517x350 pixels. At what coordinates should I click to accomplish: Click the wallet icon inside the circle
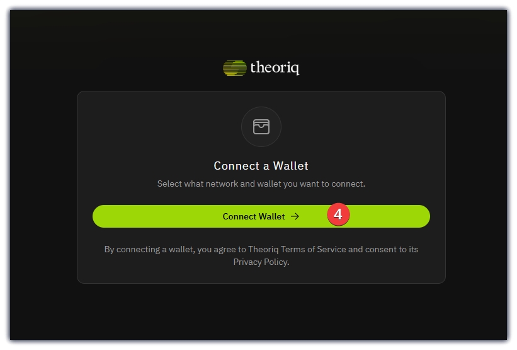[x=261, y=127]
